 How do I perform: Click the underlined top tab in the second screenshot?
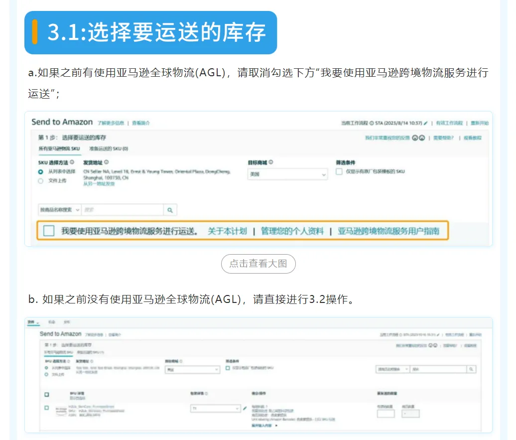pos(33,322)
